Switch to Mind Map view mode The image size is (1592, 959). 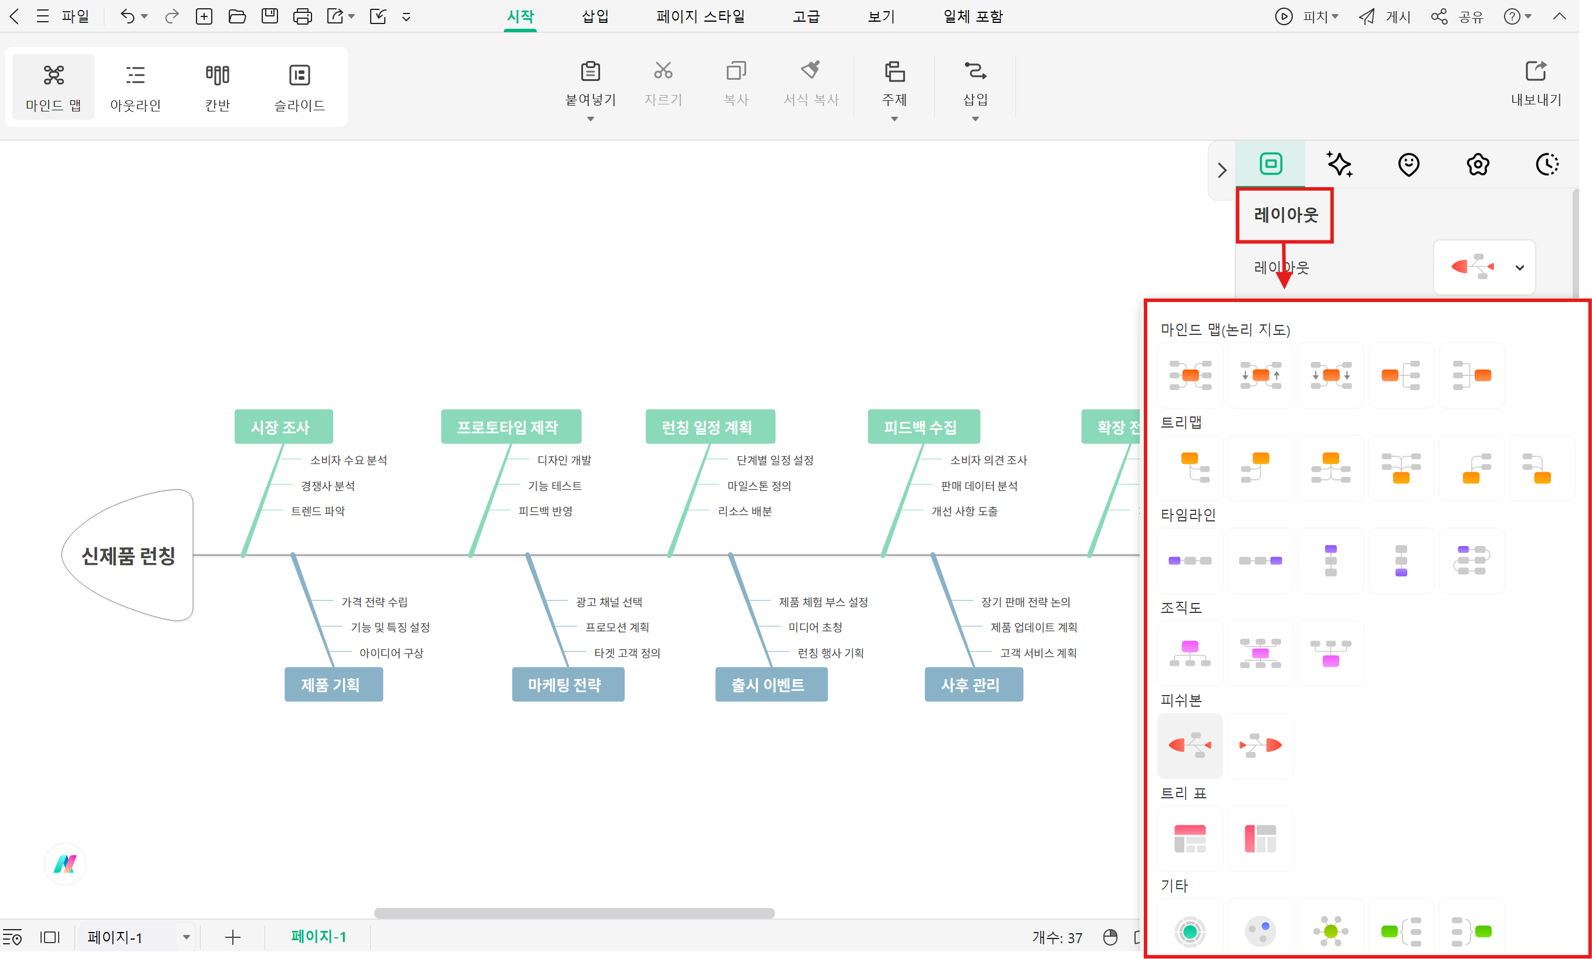point(53,87)
